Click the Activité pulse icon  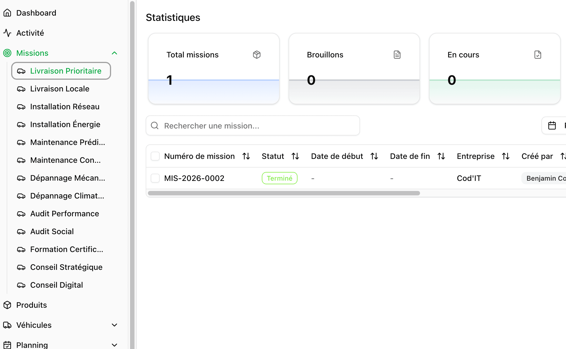tap(7, 33)
